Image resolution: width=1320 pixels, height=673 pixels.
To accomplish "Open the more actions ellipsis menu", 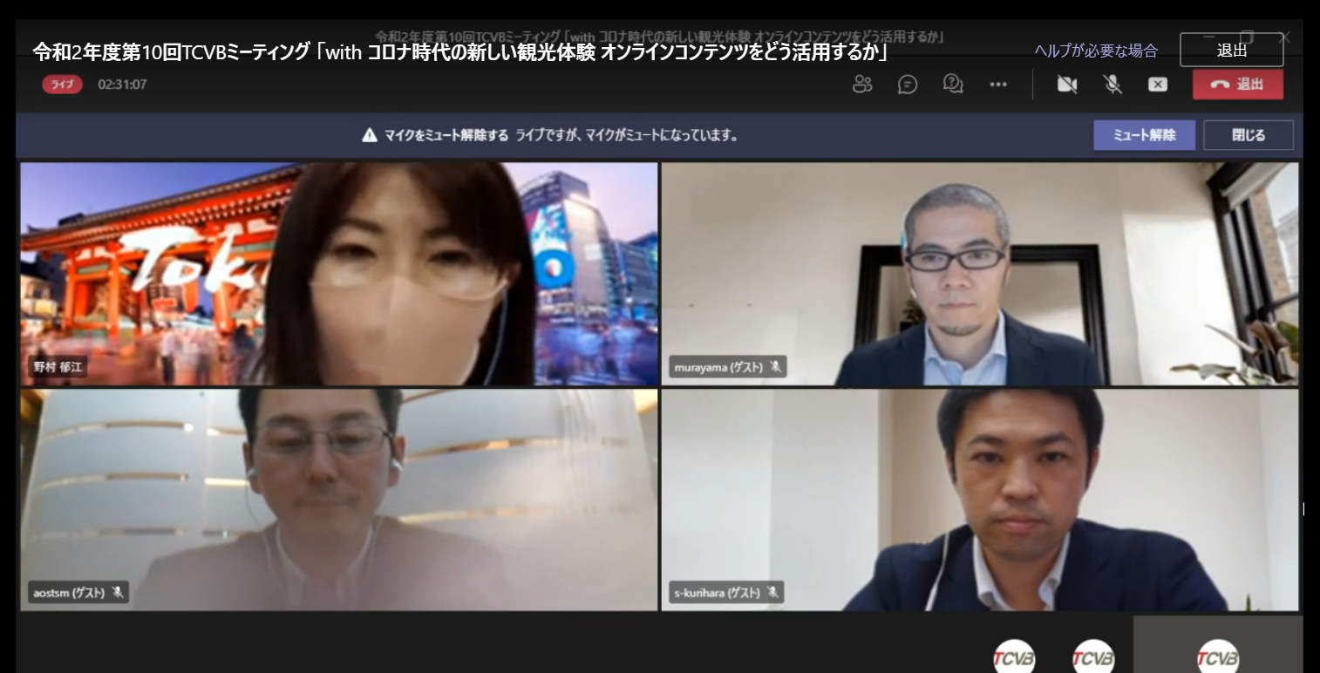I will point(998,85).
